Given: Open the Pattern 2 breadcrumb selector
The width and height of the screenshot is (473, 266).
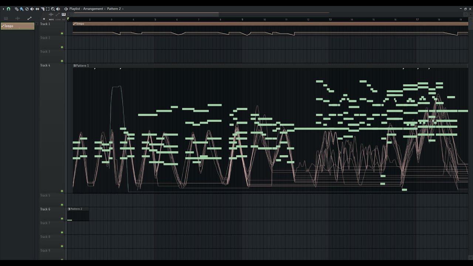Looking at the screenshot, I should tap(114, 9).
